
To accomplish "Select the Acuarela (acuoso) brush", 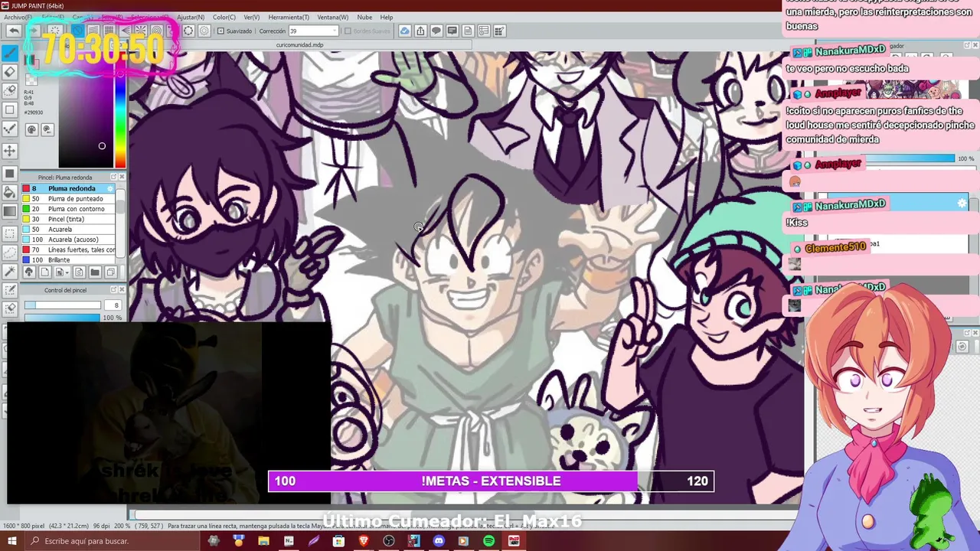I will pyautogui.click(x=68, y=240).
